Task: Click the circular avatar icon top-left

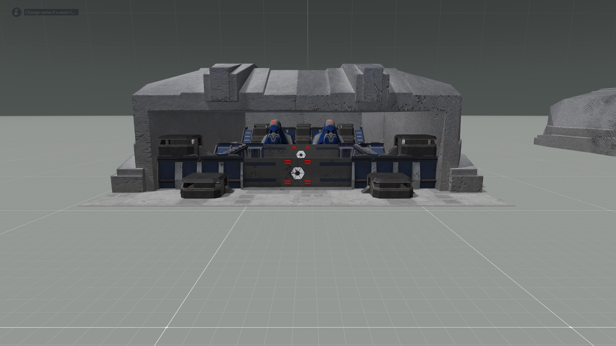Action: [16, 12]
